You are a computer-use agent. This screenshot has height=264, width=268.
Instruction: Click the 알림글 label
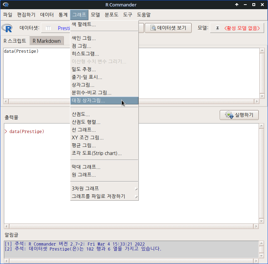click(11, 235)
